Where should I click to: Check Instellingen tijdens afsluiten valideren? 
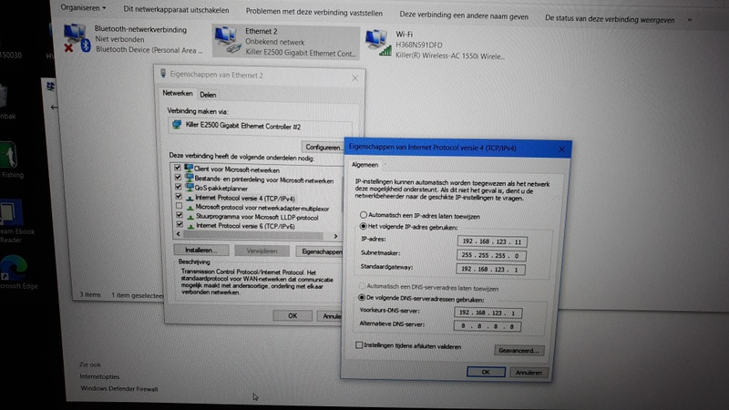point(359,345)
